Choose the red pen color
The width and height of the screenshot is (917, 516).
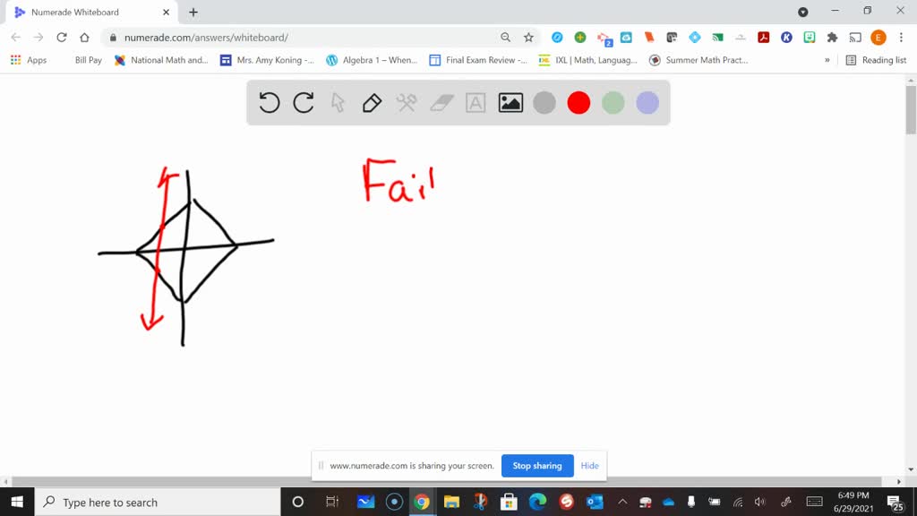pyautogui.click(x=579, y=103)
